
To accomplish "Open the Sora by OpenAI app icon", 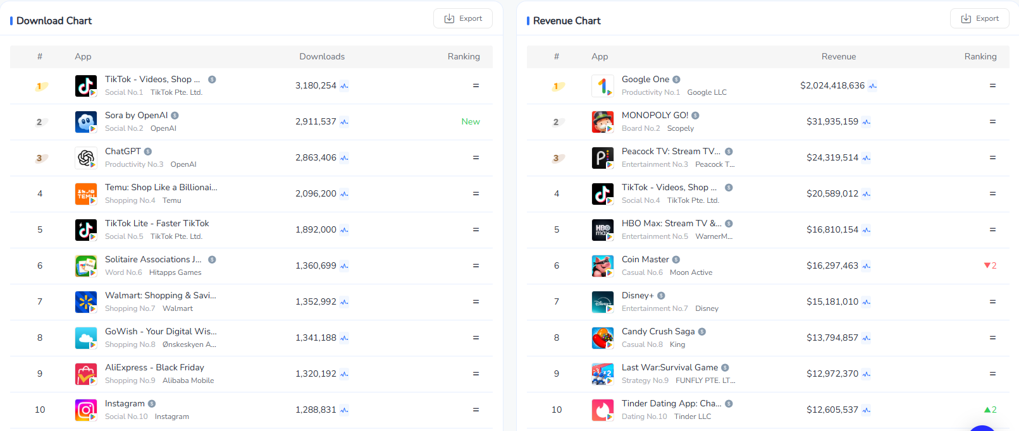I will point(85,121).
